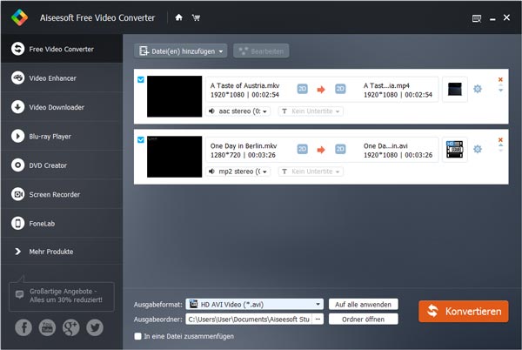Click the Konvertieren button
This screenshot has height=350, width=522.
tap(463, 312)
